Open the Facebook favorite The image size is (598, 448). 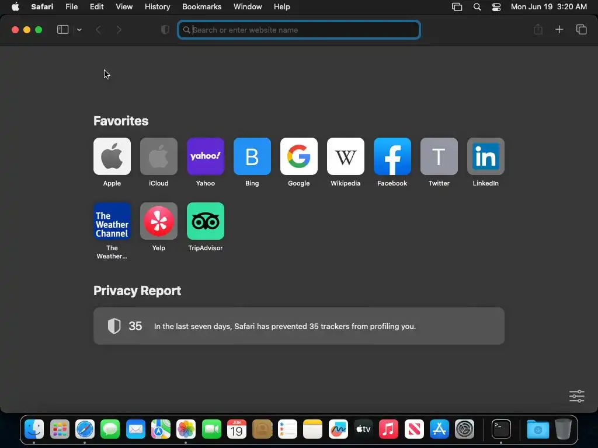[x=392, y=156]
